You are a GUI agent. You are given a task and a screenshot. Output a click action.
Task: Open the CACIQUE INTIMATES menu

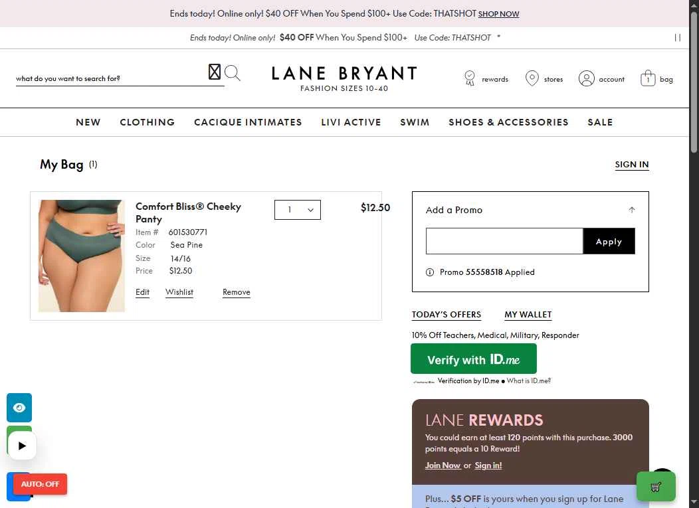click(248, 122)
